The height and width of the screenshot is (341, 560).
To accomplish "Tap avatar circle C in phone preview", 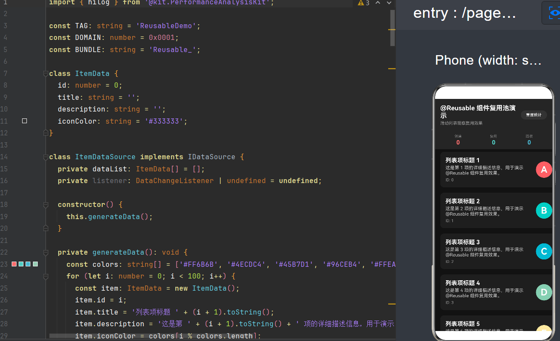I will (544, 251).
